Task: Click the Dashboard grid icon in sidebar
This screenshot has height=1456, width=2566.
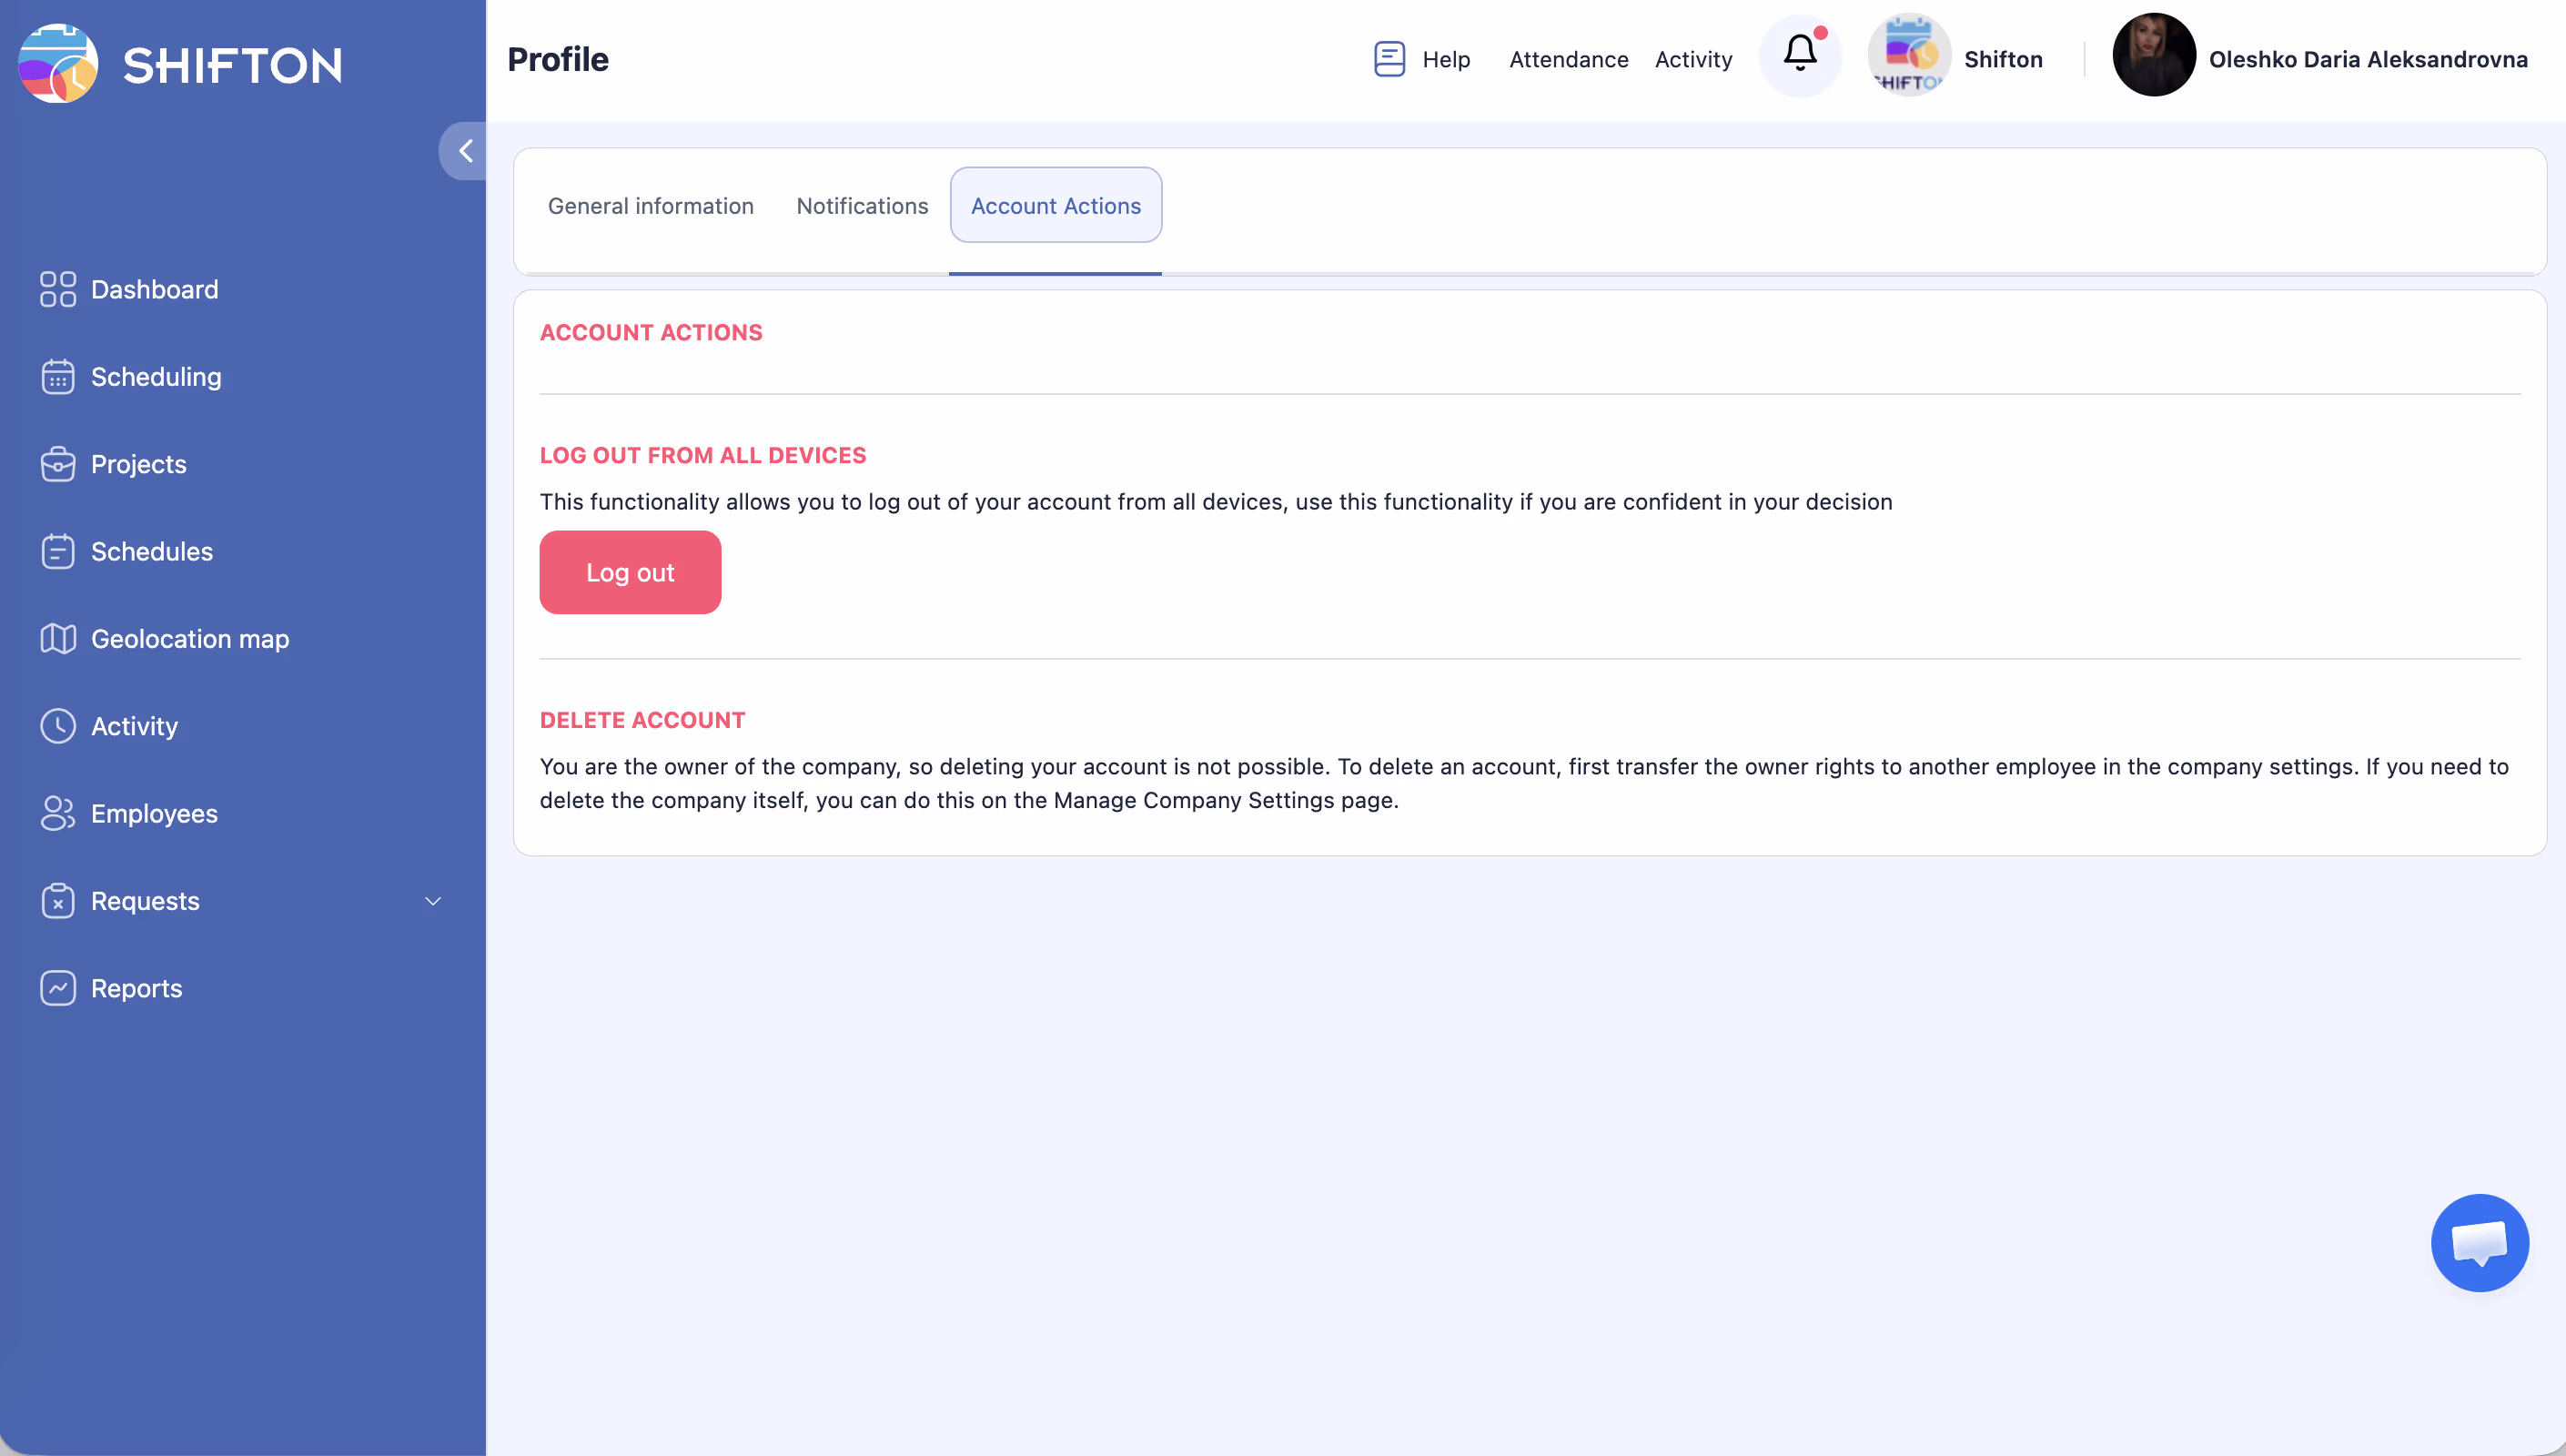Action: tap(58, 289)
